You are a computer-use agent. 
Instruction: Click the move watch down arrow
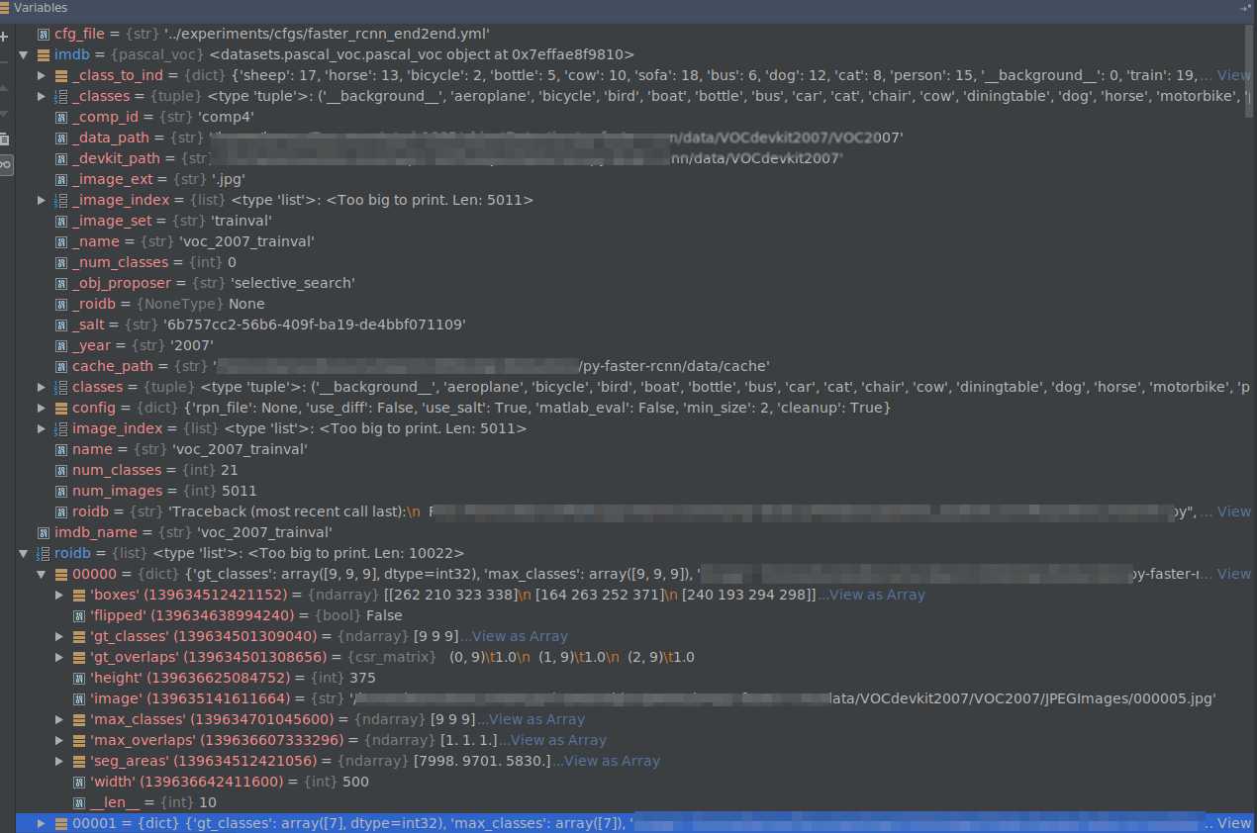pos(6,113)
